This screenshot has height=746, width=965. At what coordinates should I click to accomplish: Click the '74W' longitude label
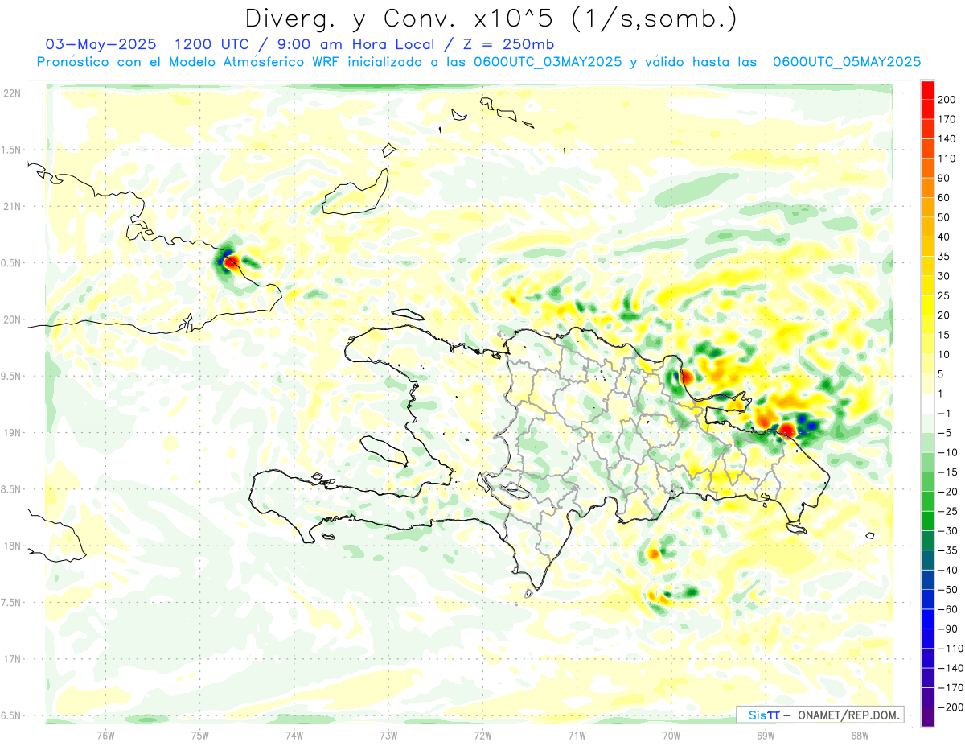294,735
